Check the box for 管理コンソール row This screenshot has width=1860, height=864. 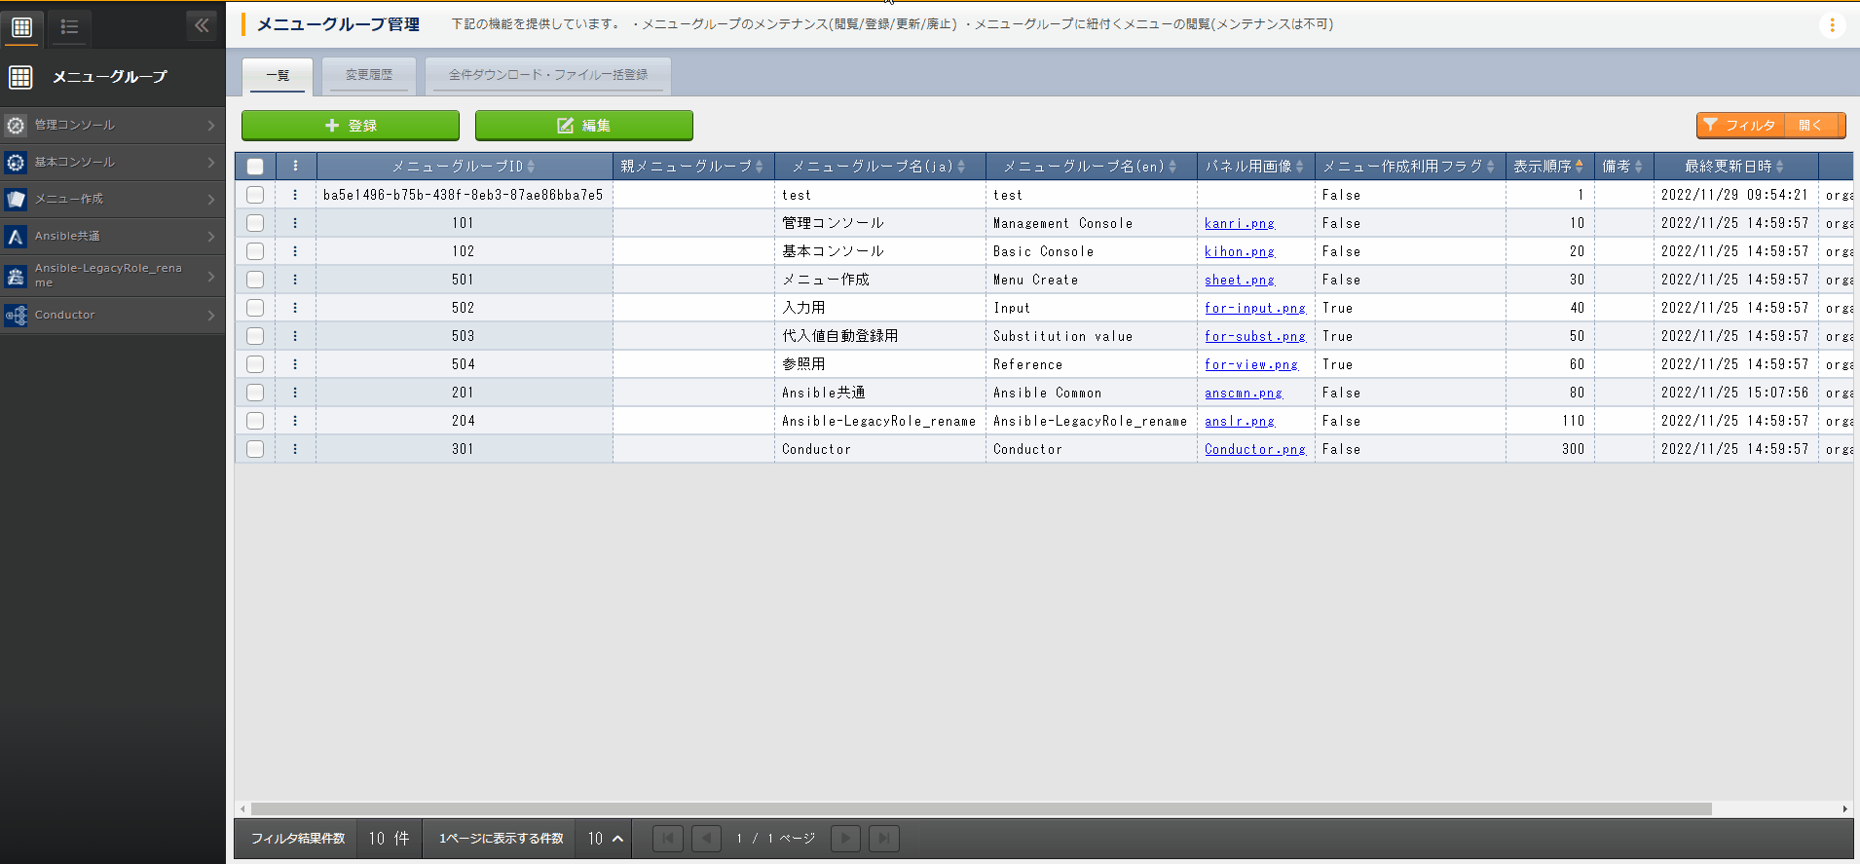click(255, 223)
